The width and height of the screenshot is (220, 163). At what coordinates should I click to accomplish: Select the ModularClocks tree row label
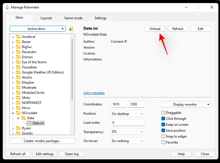33,93
